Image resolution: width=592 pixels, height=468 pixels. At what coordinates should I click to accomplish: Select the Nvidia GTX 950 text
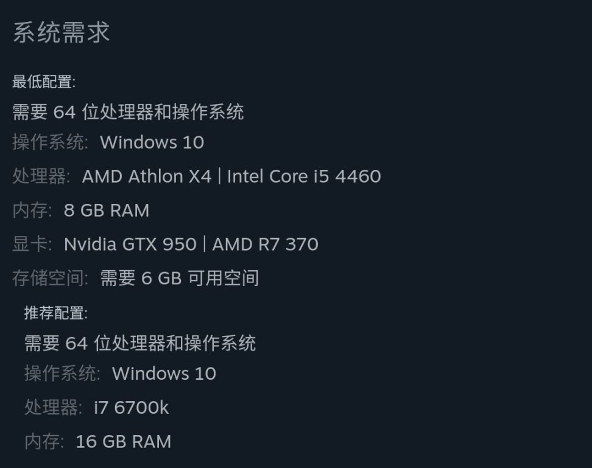pyautogui.click(x=130, y=245)
